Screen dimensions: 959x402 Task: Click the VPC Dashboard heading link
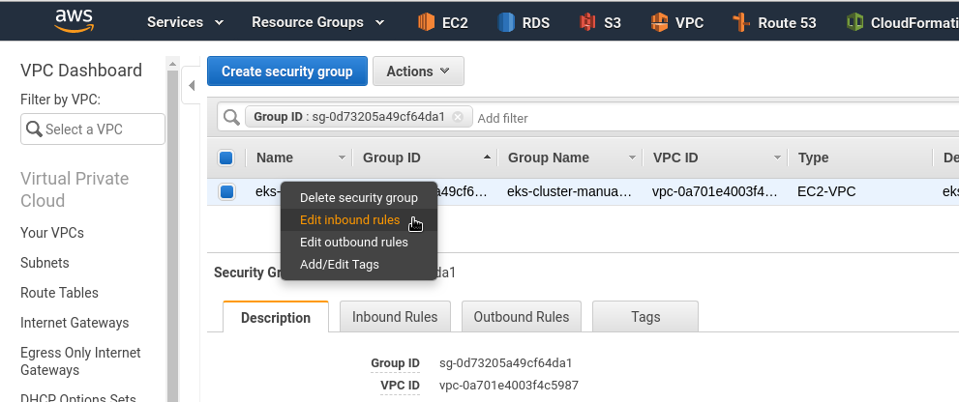tap(81, 71)
